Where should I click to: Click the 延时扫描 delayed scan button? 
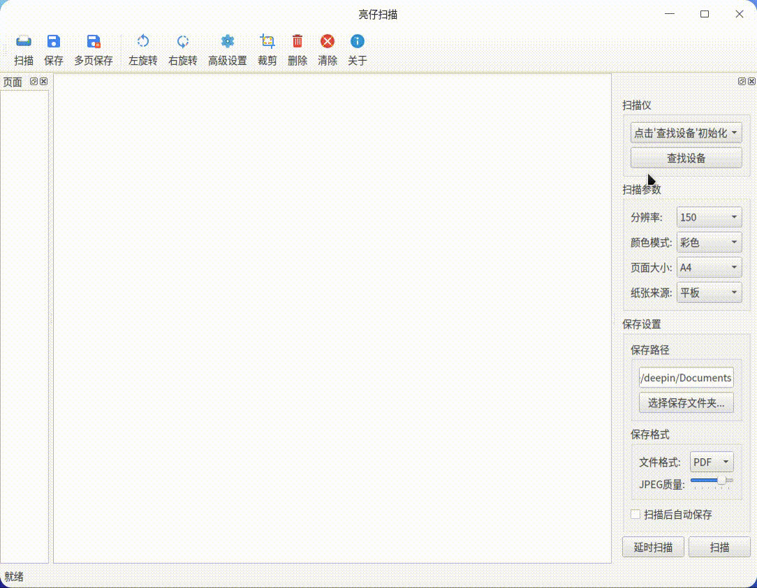653,547
